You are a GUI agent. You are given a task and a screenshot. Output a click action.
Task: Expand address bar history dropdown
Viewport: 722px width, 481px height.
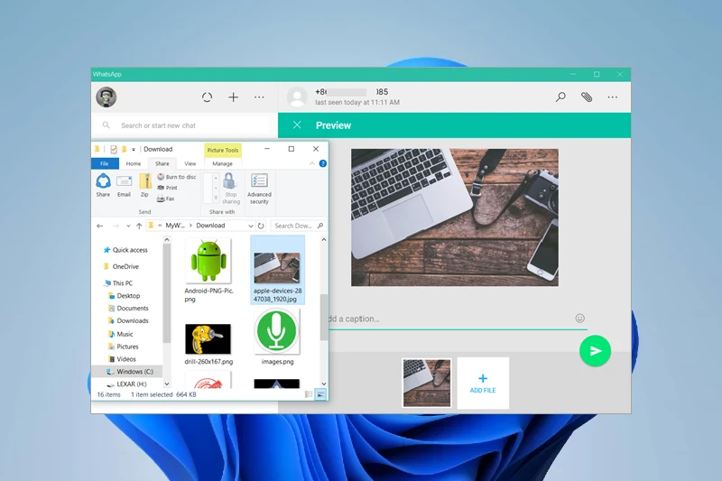point(251,226)
